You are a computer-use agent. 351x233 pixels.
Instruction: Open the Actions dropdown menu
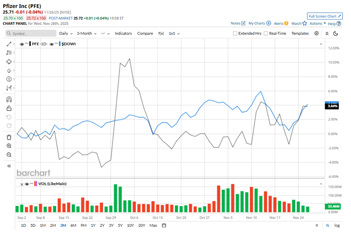[318, 23]
